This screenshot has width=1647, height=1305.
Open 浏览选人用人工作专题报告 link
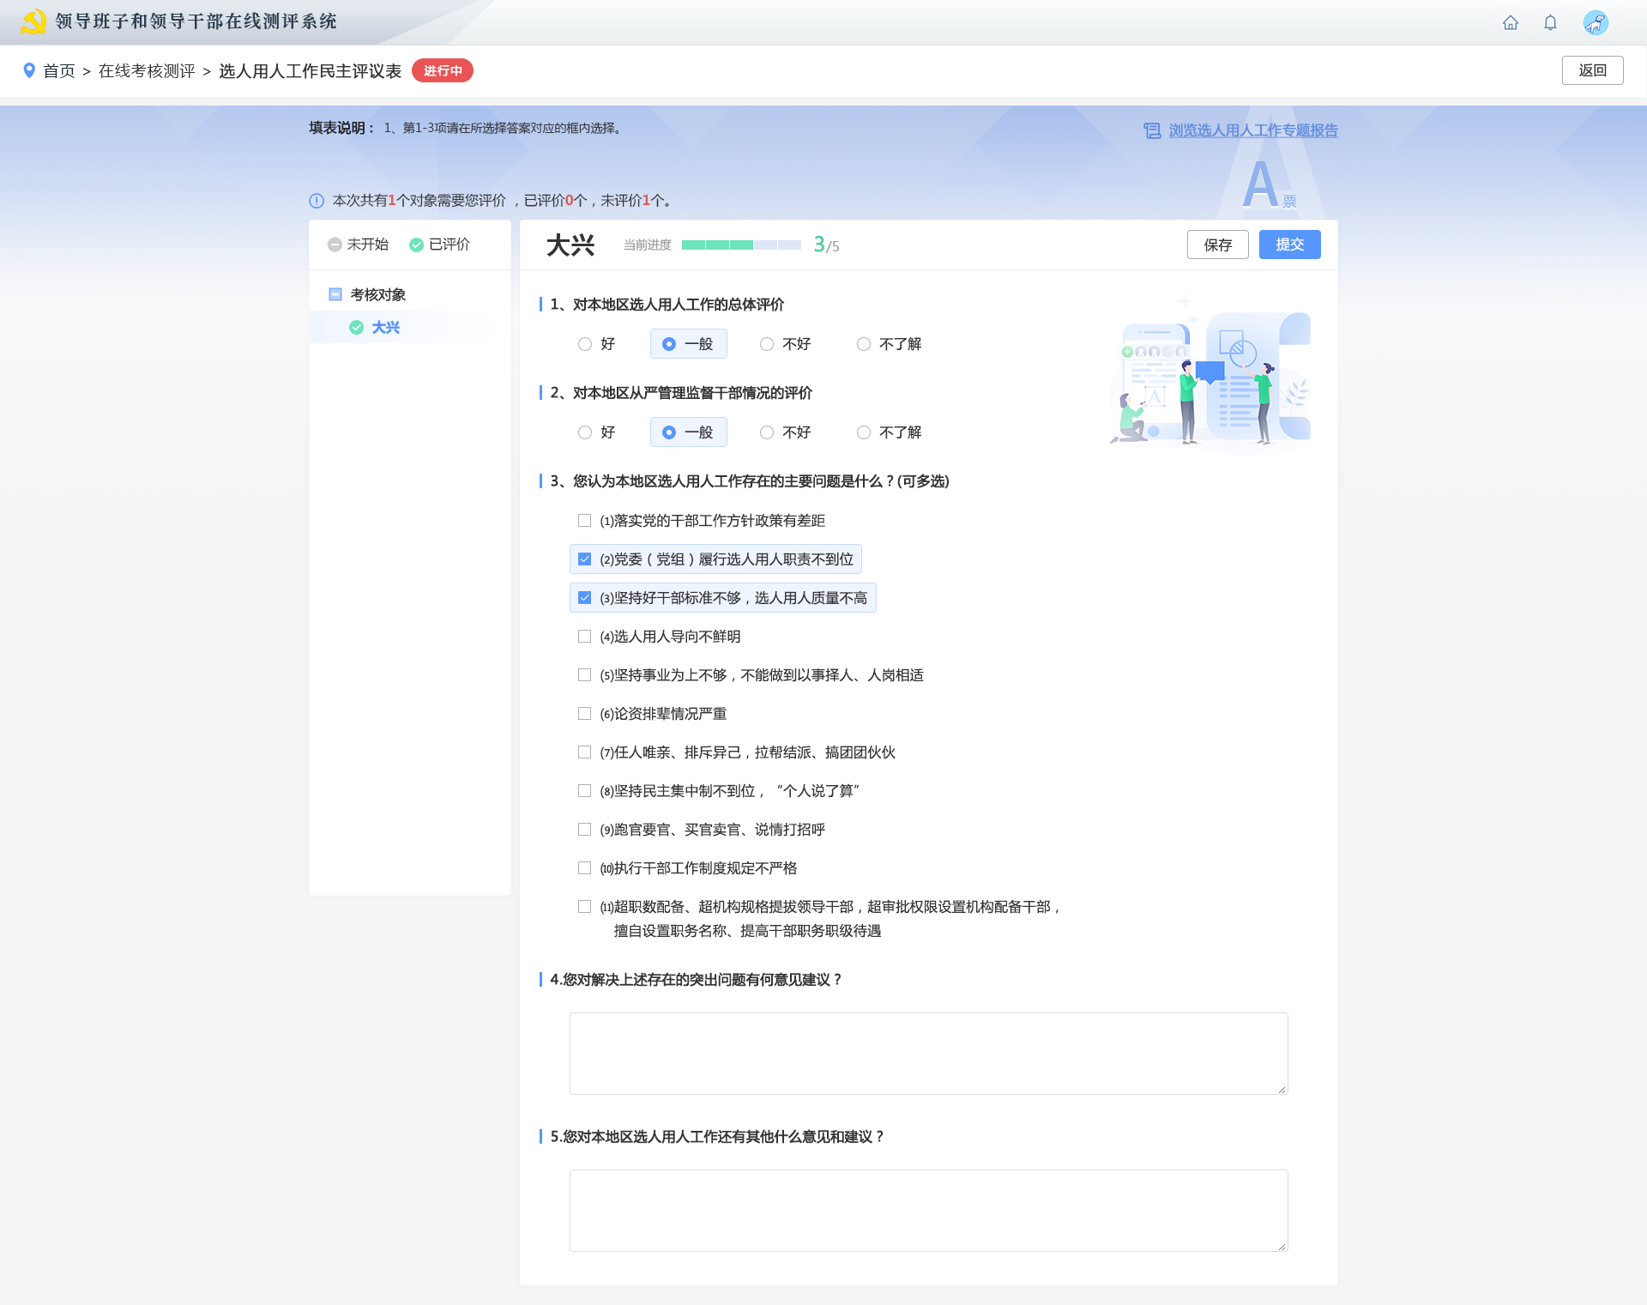1252,130
